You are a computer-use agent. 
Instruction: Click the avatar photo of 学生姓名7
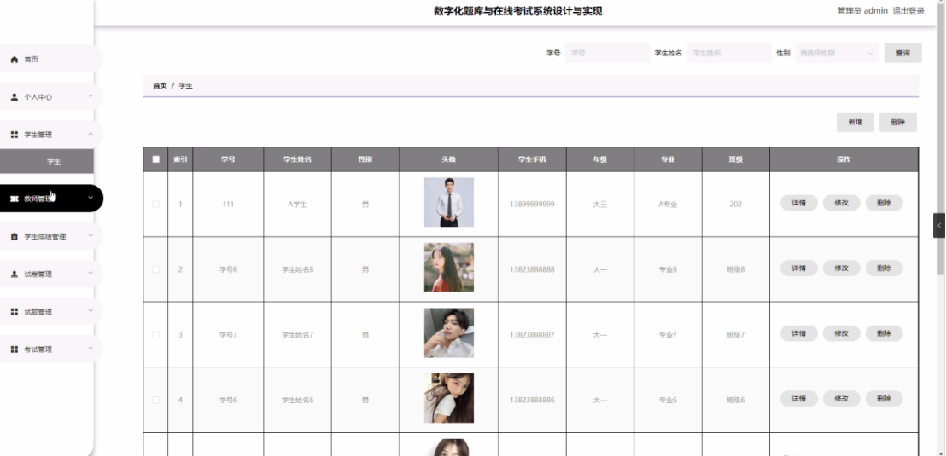pyautogui.click(x=449, y=333)
